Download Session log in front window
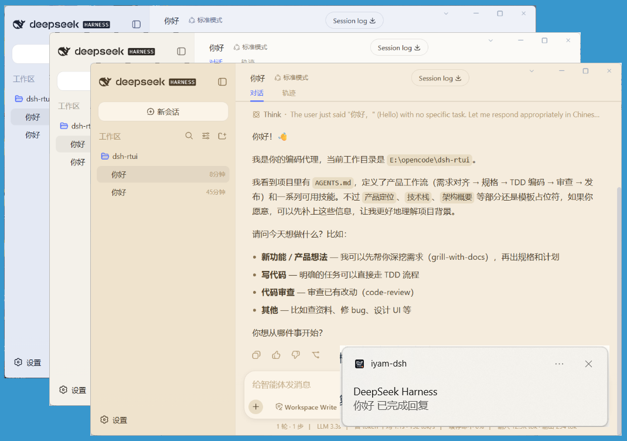The image size is (627, 441). tap(440, 79)
